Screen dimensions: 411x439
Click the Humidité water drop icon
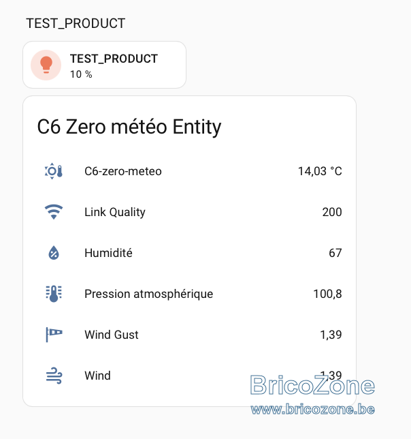point(54,253)
